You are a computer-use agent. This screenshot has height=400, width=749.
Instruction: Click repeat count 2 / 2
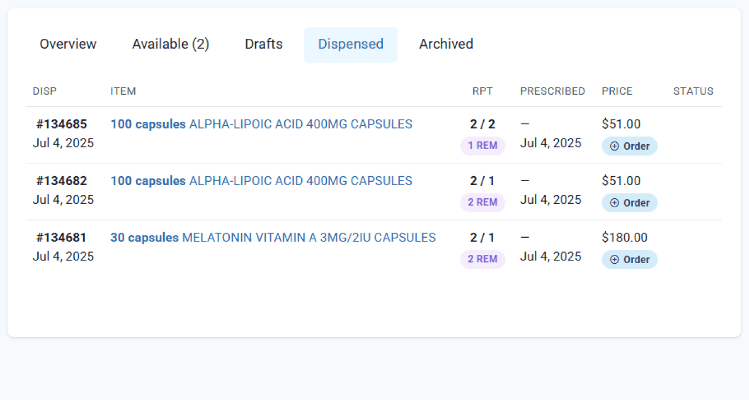(x=483, y=124)
